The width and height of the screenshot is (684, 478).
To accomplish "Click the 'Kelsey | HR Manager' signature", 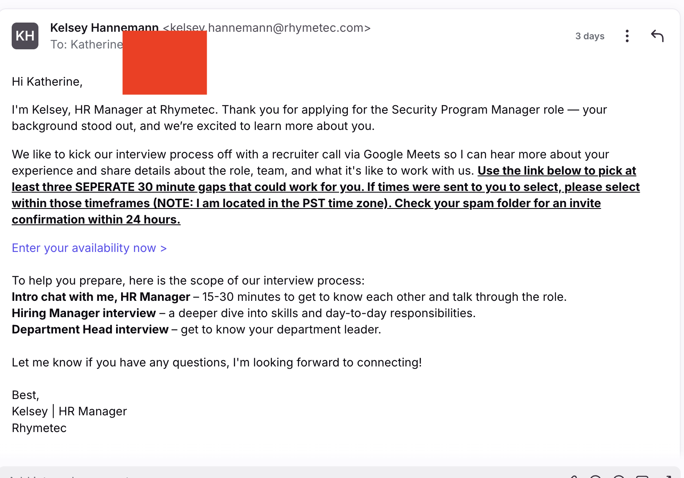I will tap(69, 411).
